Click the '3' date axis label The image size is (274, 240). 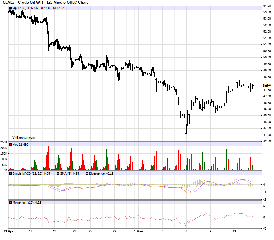point(163,231)
